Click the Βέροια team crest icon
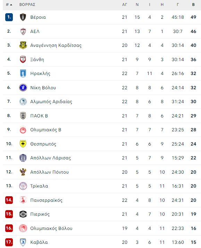201x248 pixels. pos(23,17)
